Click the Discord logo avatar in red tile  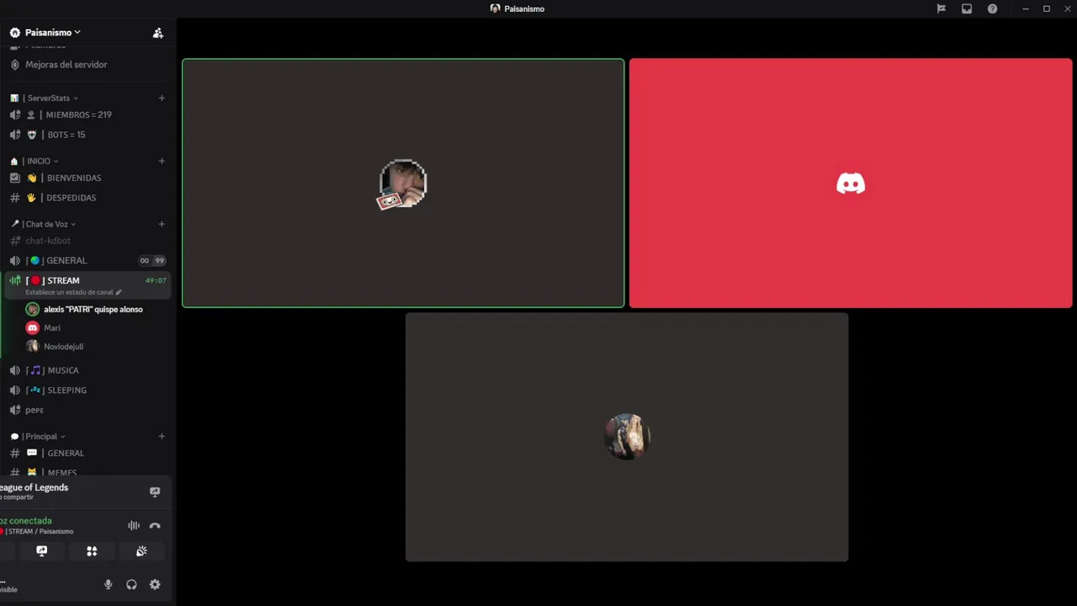point(851,183)
